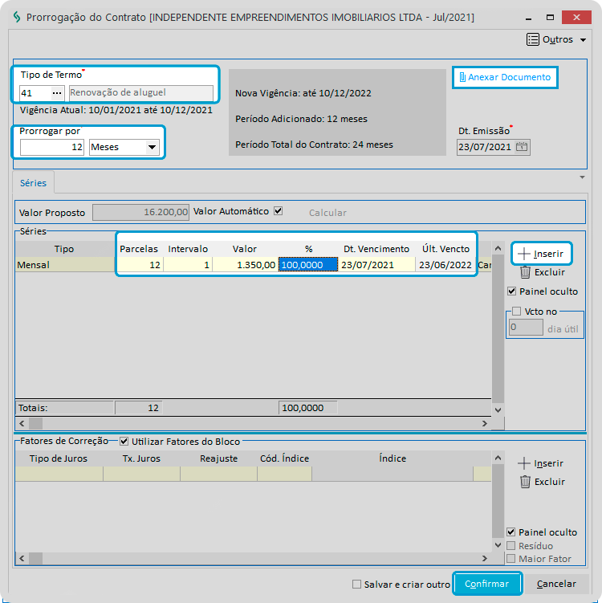Click the Valor Proposto field 16.200,00
602x603 pixels.
(140, 212)
